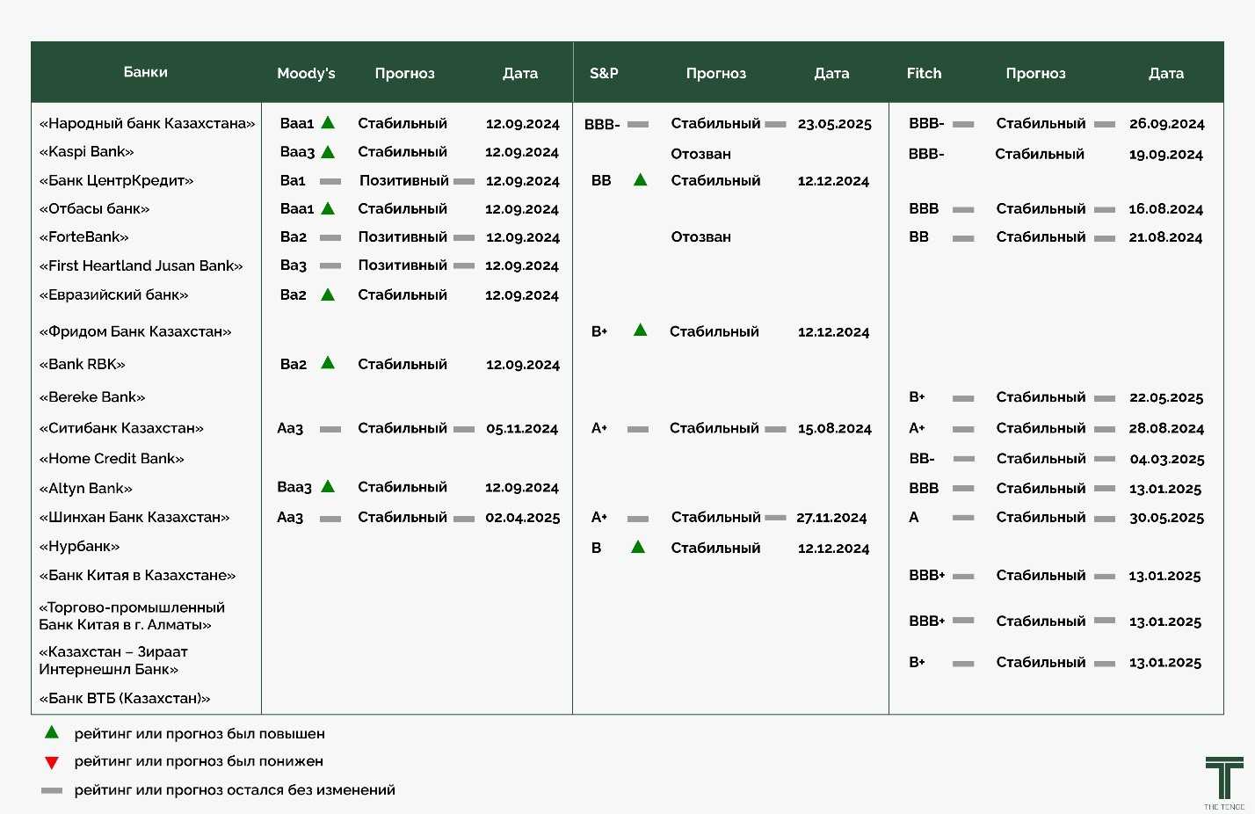Click the S&P column header
Image resolution: width=1255 pixels, height=814 pixels.
[604, 74]
